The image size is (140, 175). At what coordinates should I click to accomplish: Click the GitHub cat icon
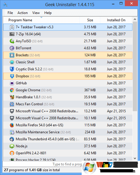[12, 83]
